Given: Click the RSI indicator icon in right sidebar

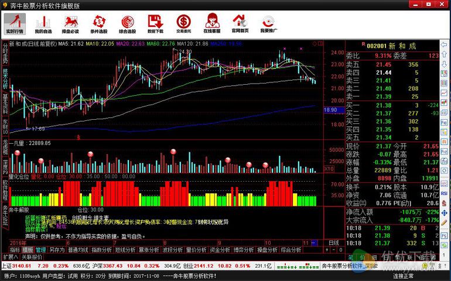Looking at the screenshot, I should (x=444, y=193).
